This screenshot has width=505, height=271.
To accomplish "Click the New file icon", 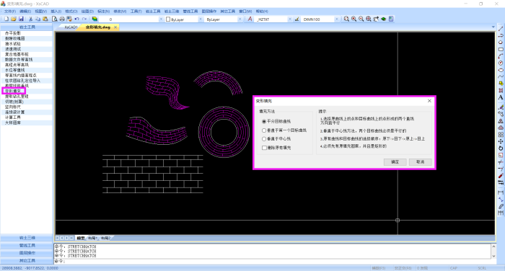I will pyautogui.click(x=6, y=19).
